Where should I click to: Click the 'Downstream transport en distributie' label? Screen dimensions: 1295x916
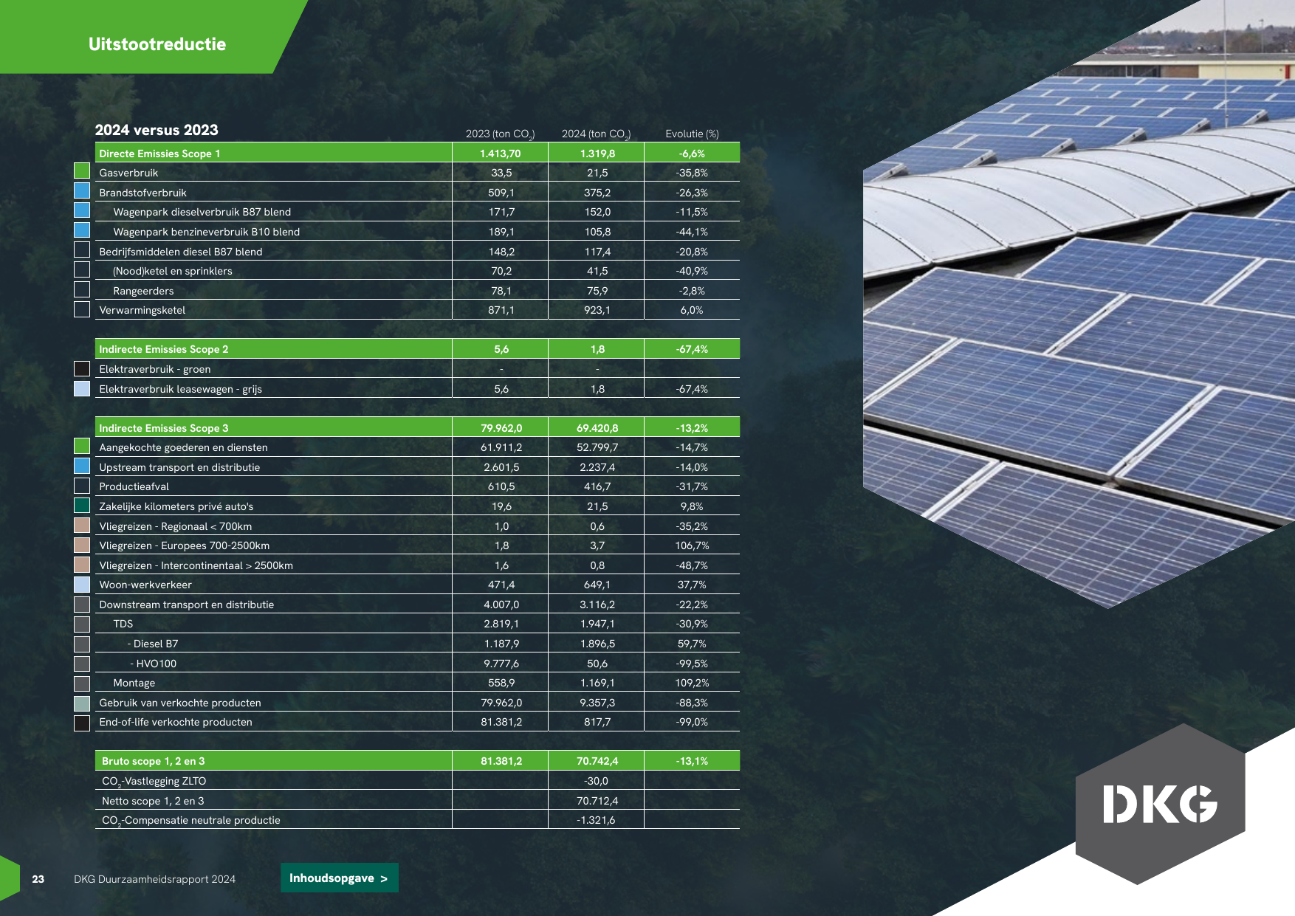pos(187,605)
